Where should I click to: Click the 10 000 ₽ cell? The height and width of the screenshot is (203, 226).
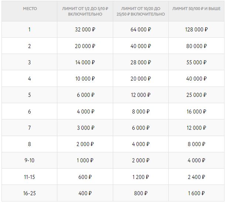pyautogui.click(x=85, y=79)
